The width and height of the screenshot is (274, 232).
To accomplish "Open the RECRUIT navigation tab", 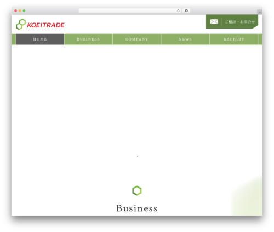I will (x=233, y=39).
